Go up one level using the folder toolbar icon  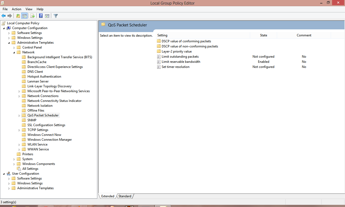18,16
